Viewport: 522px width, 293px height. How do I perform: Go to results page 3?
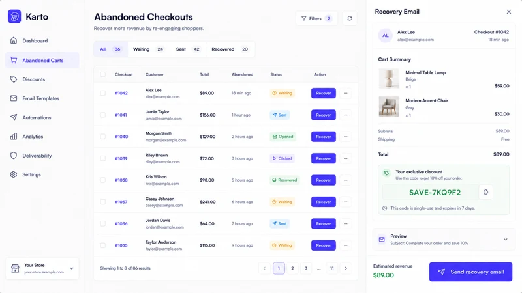(305, 268)
